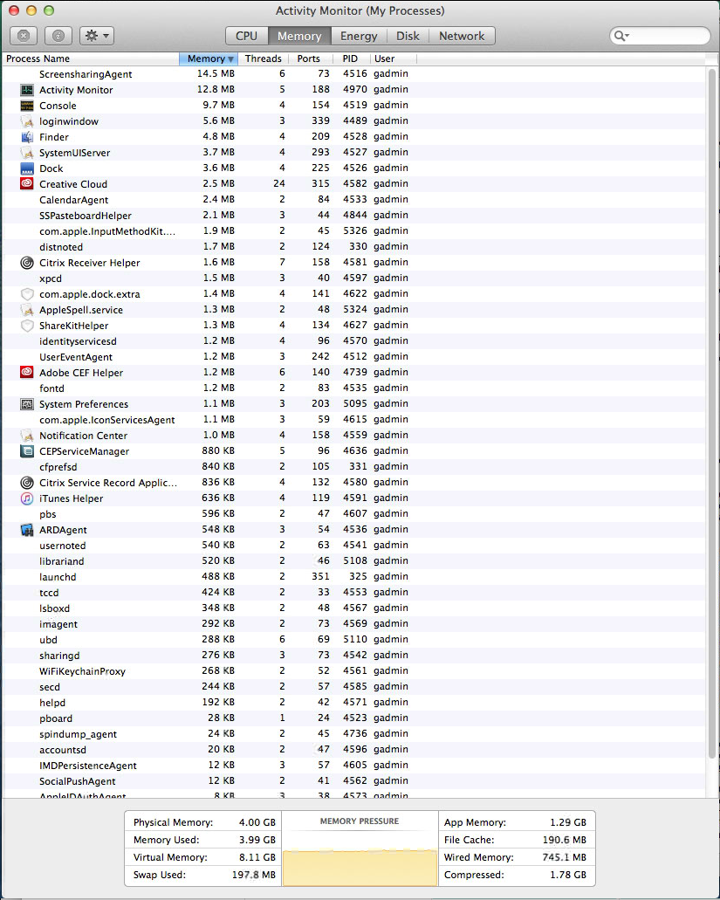Select the SSPasteboardHelper process row
Viewport: 720px width, 900px height.
354,216
